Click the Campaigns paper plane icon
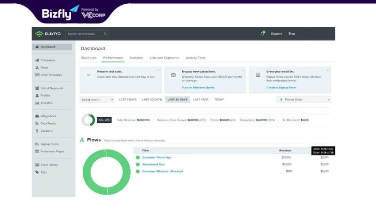This screenshot has width=376, height=211. coord(37,60)
